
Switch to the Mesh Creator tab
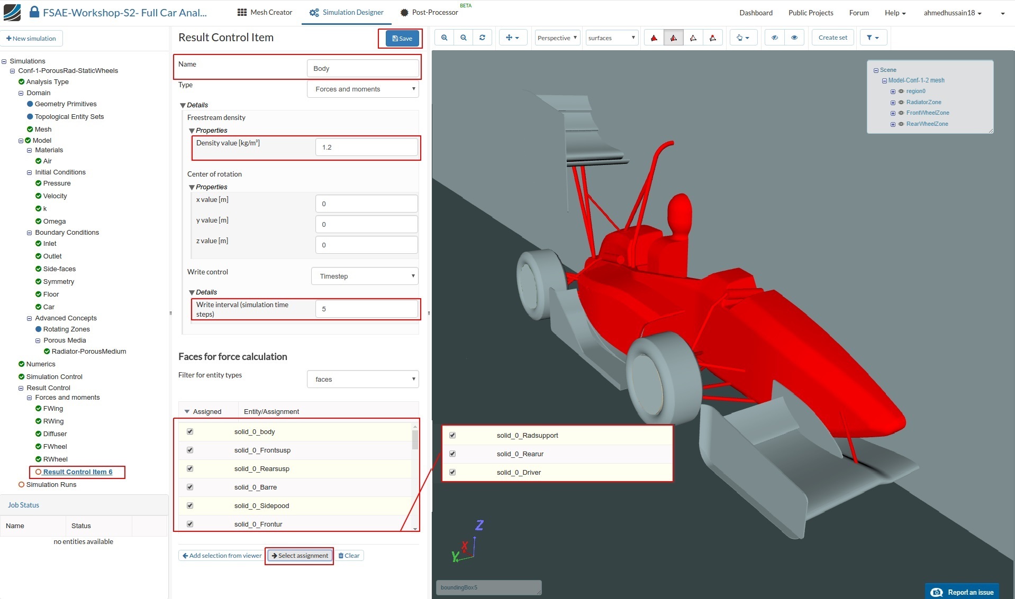point(265,12)
